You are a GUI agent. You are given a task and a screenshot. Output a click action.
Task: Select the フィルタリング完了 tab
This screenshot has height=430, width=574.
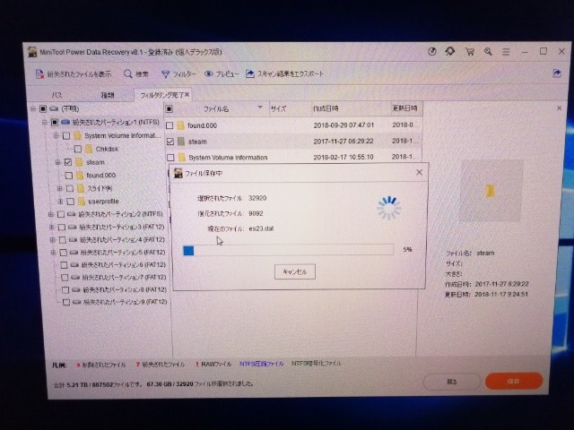[161, 95]
